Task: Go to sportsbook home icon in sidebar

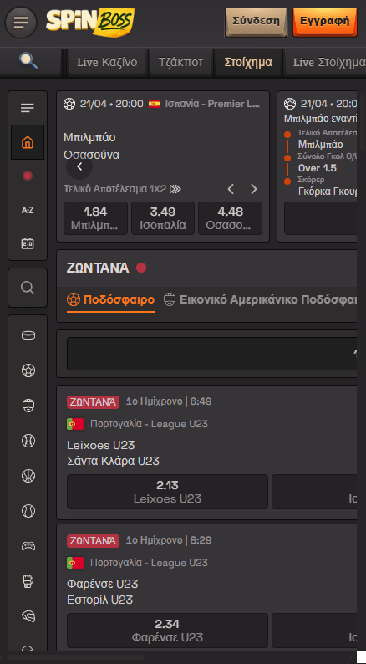Action: (28, 142)
